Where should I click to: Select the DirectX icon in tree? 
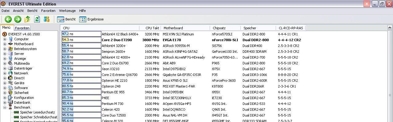click(10, 78)
